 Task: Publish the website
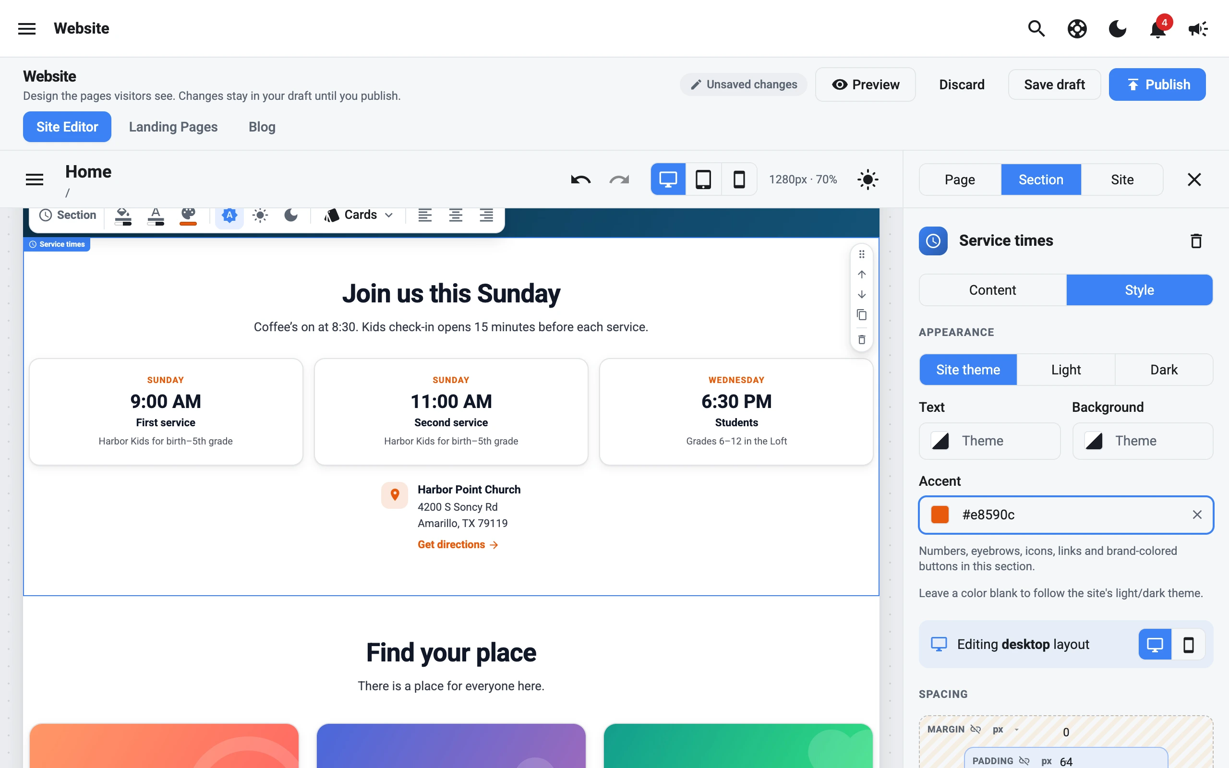[x=1157, y=84]
